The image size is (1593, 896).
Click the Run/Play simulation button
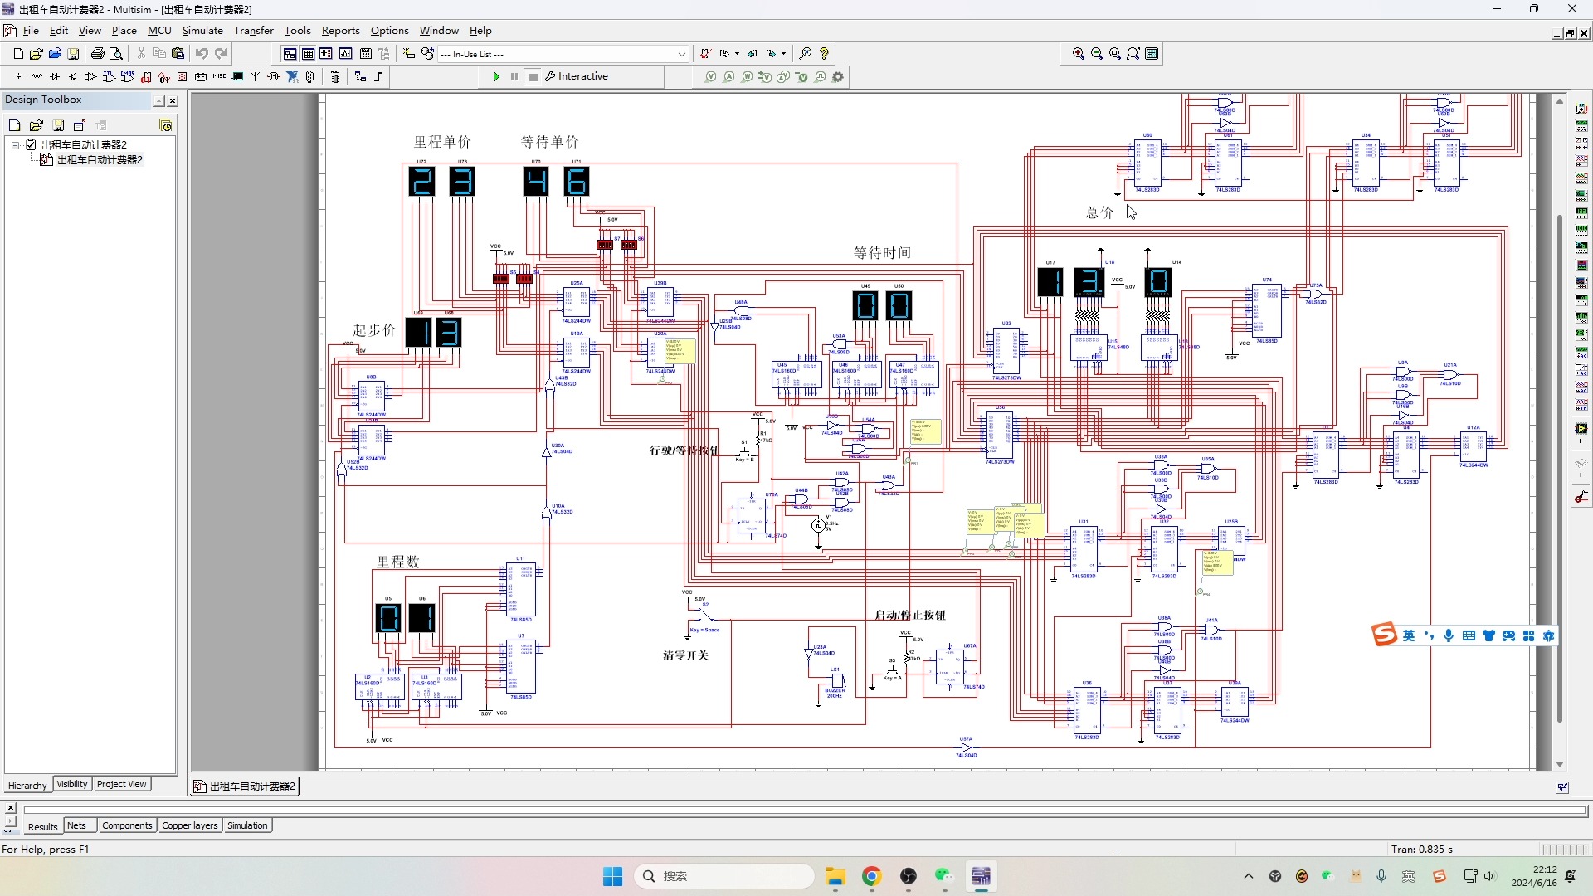[x=494, y=76]
